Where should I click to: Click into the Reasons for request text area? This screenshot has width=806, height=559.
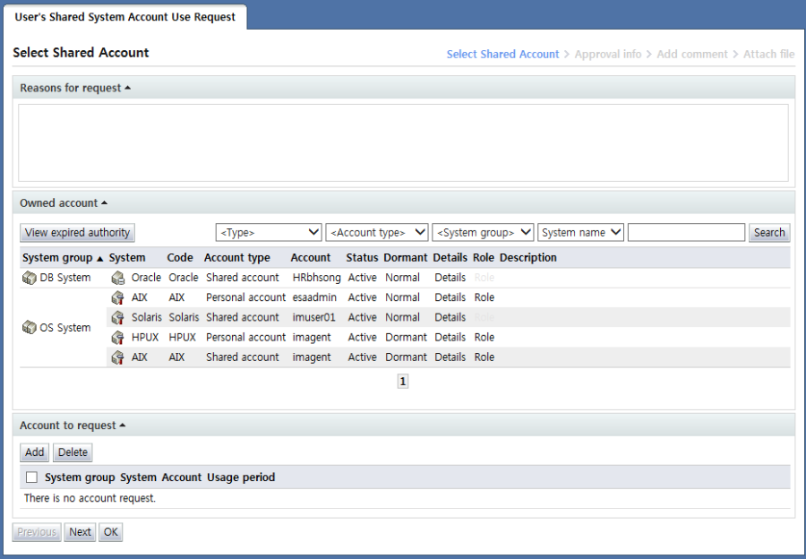403,143
